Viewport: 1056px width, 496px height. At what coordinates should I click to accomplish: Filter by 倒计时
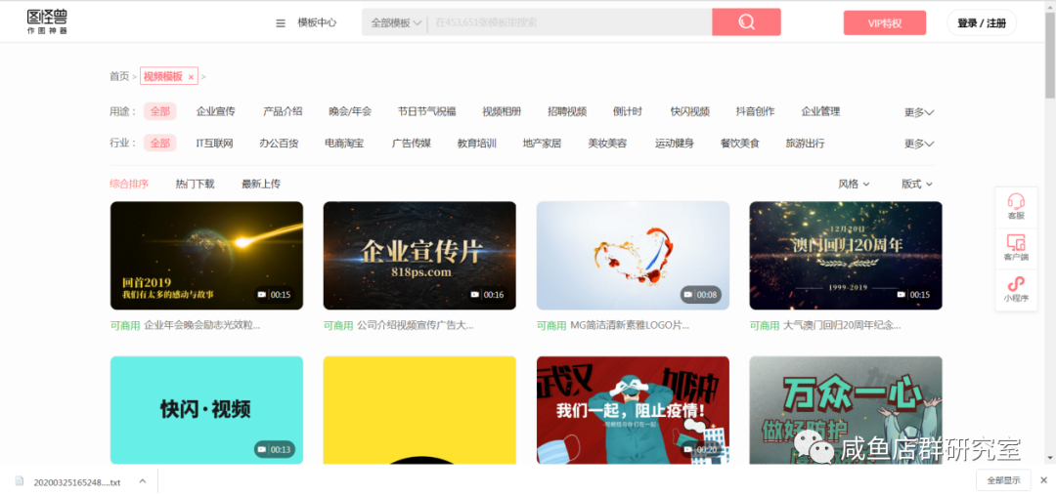tap(628, 111)
